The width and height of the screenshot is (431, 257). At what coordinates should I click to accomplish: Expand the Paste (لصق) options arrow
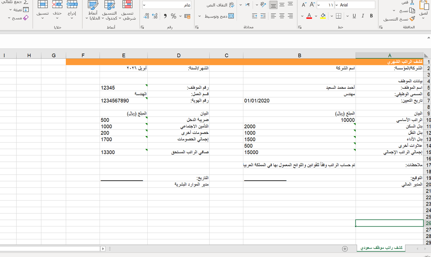pos(423,18)
